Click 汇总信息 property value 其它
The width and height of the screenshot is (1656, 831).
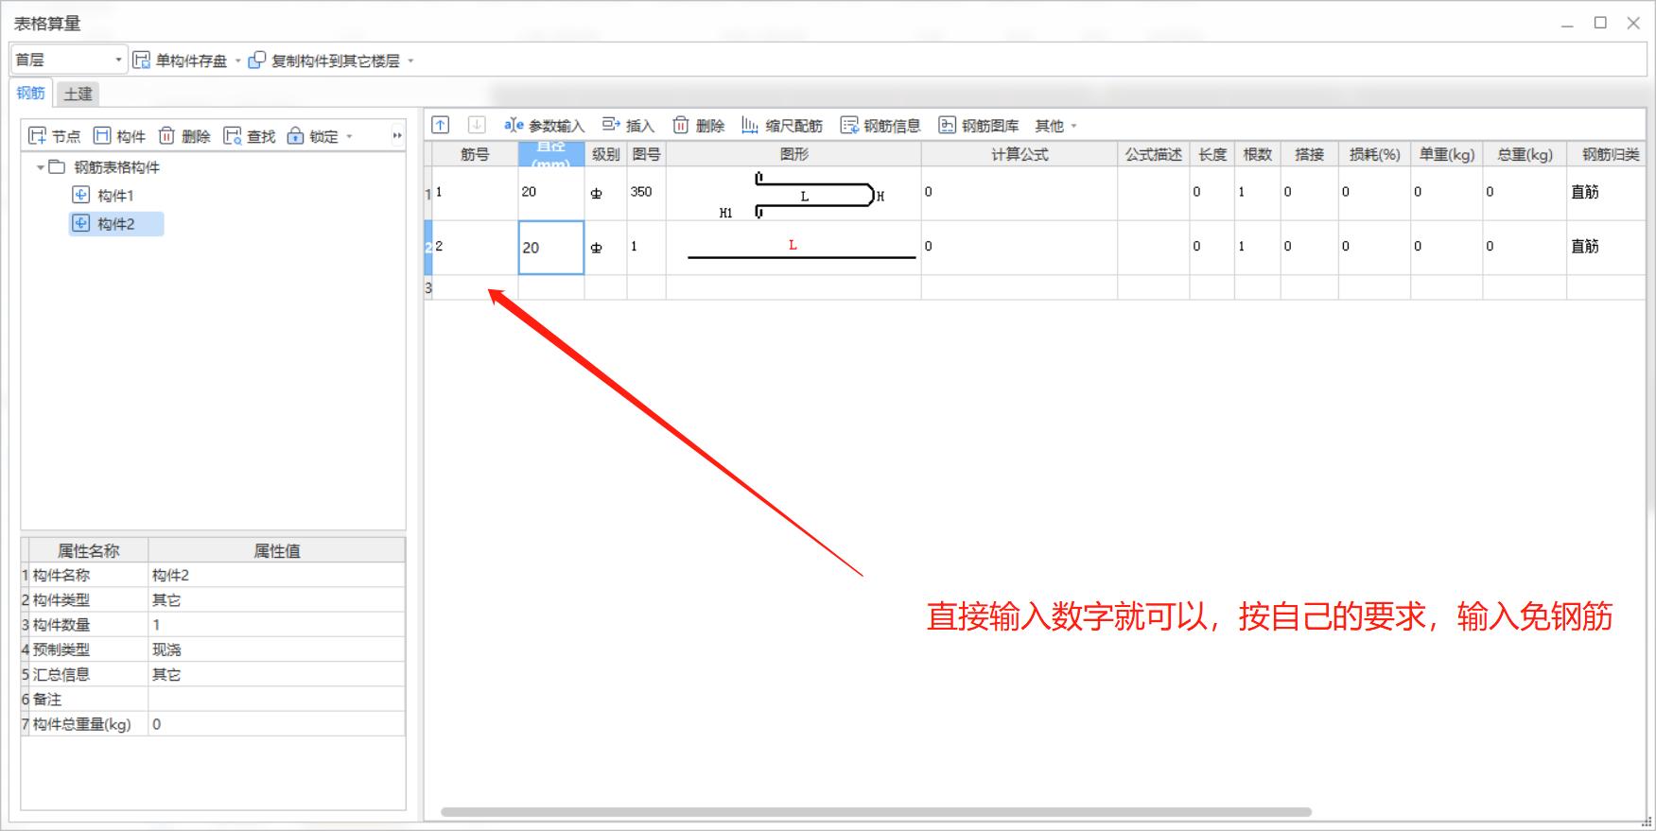tap(277, 674)
